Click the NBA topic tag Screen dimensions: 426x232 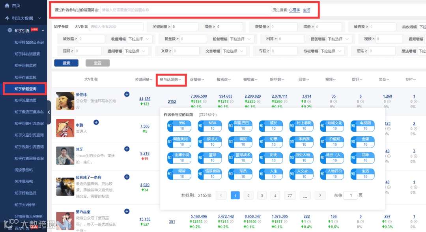[x=210, y=126]
